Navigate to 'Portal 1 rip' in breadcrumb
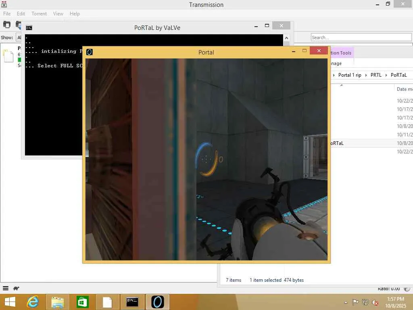Image resolution: width=413 pixels, height=310 pixels. pos(350,75)
